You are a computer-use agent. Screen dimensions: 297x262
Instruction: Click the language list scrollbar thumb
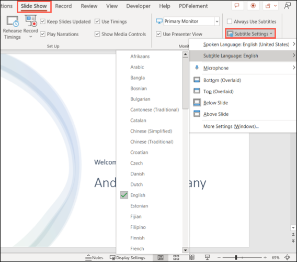pyautogui.click(x=185, y=83)
